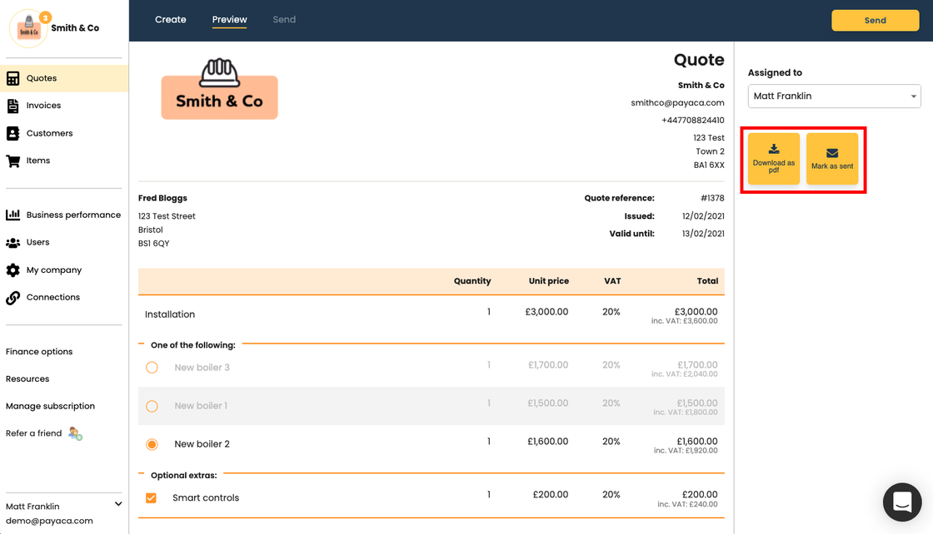Select the New boiler 1 radio option
This screenshot has width=933, height=534.
click(x=152, y=406)
